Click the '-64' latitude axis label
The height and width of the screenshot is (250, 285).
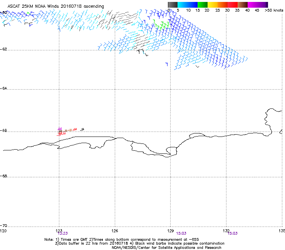3,88
